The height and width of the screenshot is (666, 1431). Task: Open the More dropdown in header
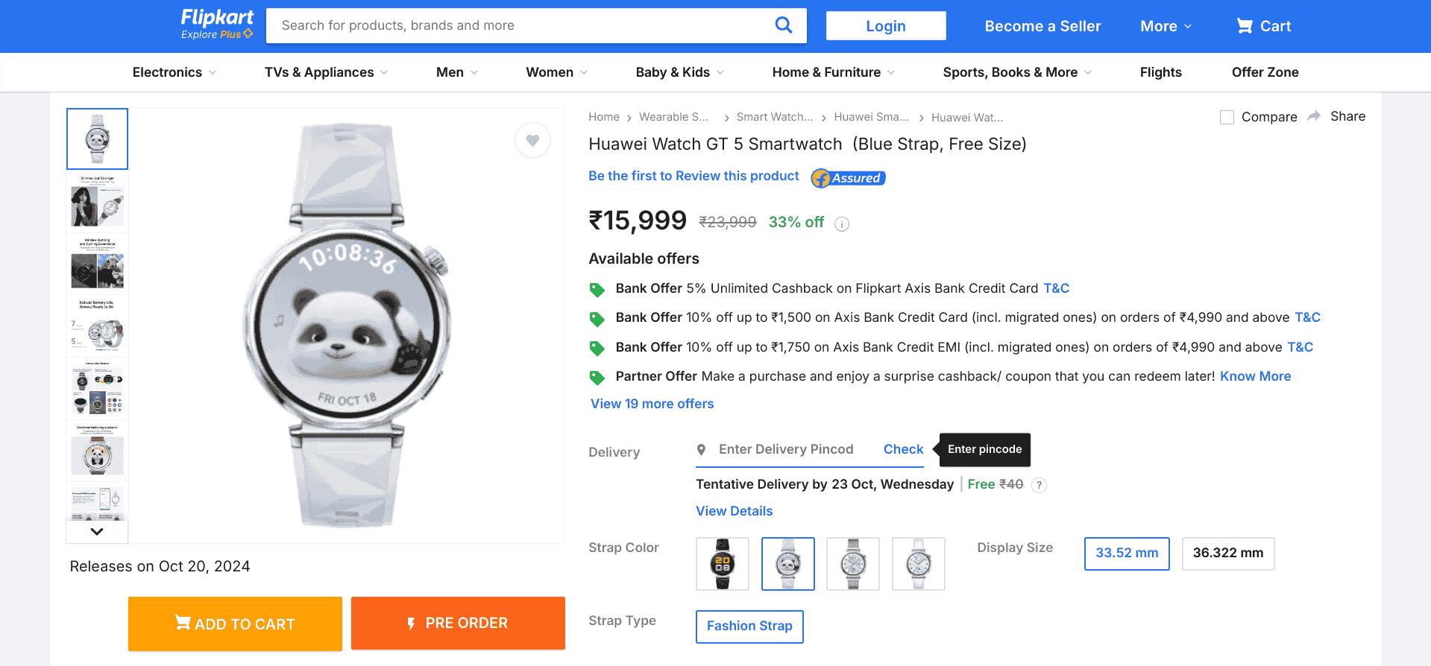point(1166,26)
